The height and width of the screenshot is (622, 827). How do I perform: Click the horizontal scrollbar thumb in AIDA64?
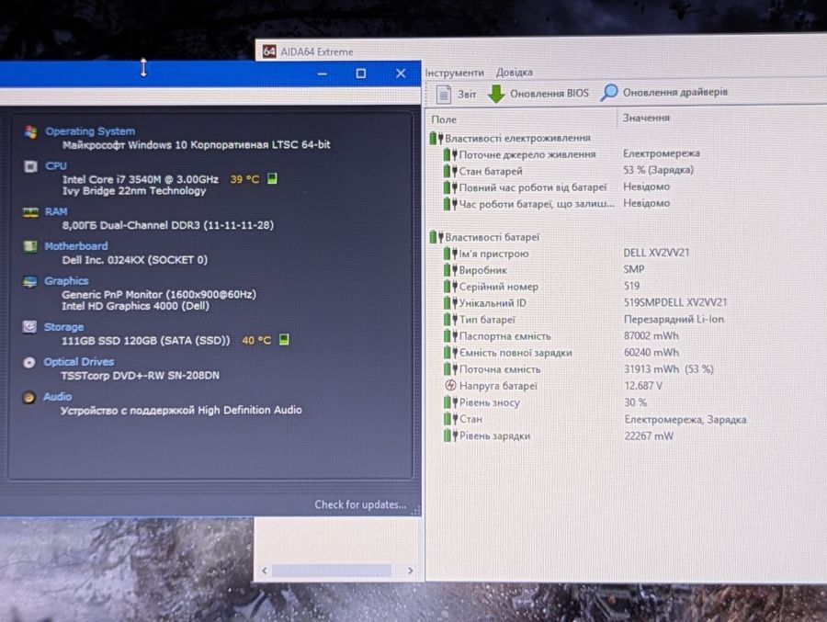(x=332, y=571)
